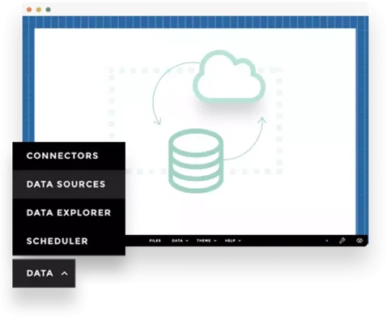Open Data Explorer from the menu

point(69,212)
